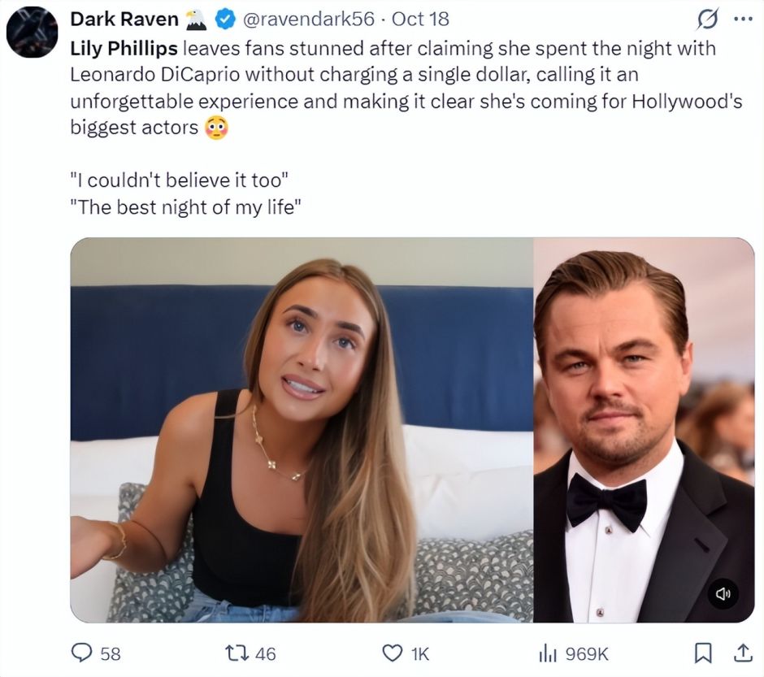Unmute the video with speaker icon

click(x=723, y=594)
